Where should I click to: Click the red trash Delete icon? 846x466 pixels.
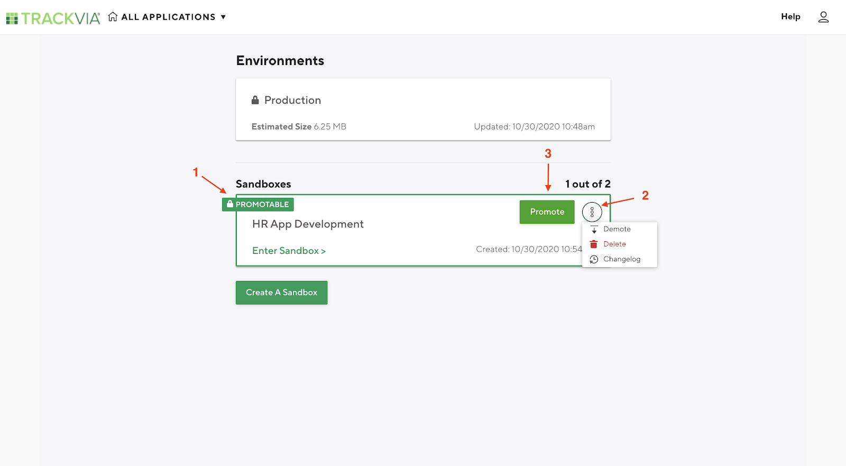pyautogui.click(x=594, y=244)
